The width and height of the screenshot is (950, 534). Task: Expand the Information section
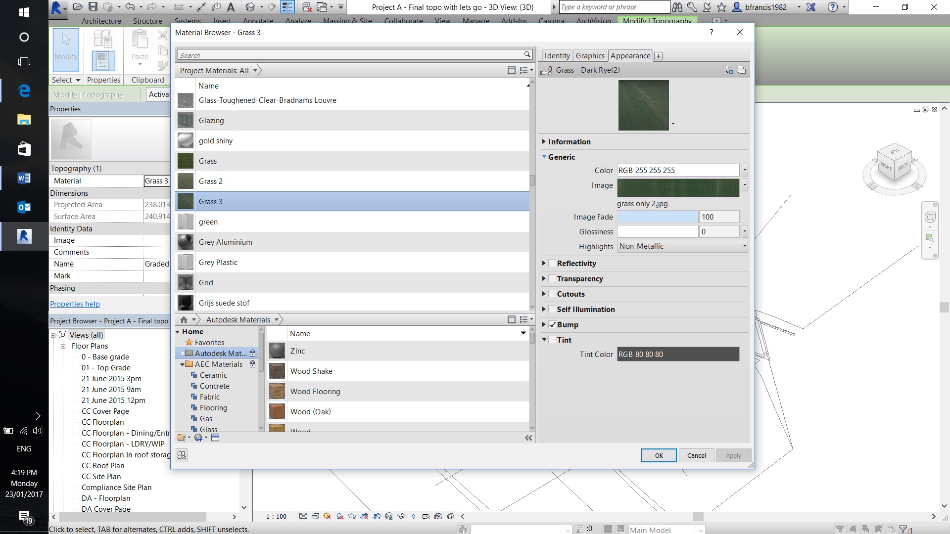click(x=544, y=142)
